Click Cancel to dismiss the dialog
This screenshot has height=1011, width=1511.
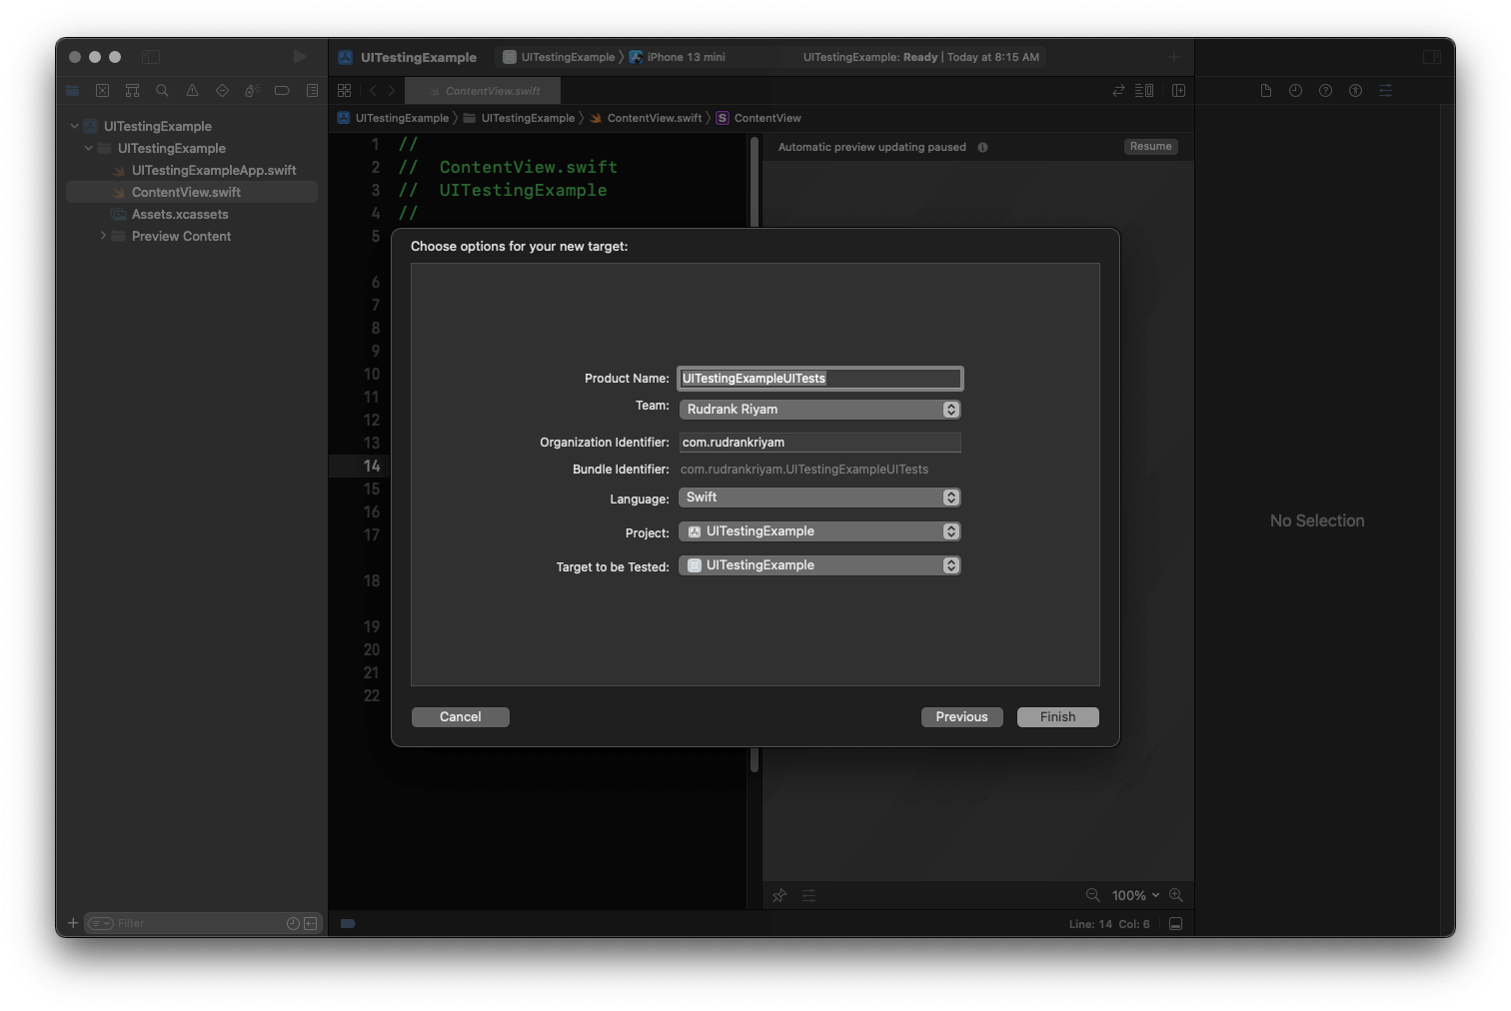pos(460,716)
